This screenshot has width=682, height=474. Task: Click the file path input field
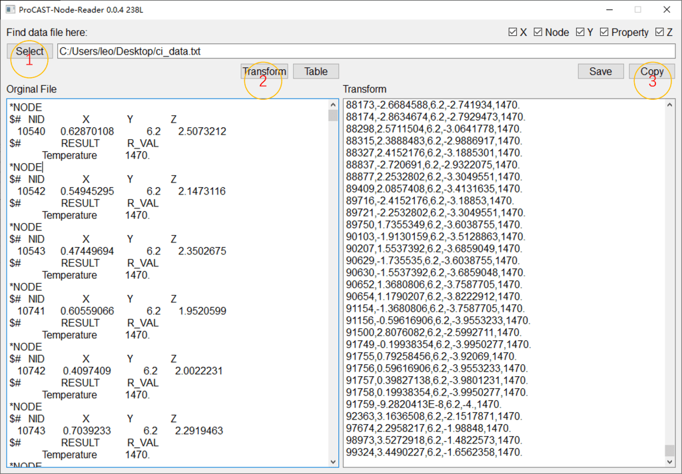click(x=366, y=51)
